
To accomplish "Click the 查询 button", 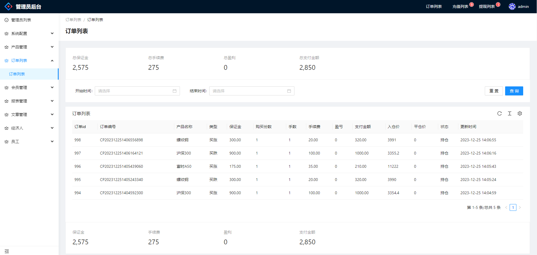I will point(514,91).
